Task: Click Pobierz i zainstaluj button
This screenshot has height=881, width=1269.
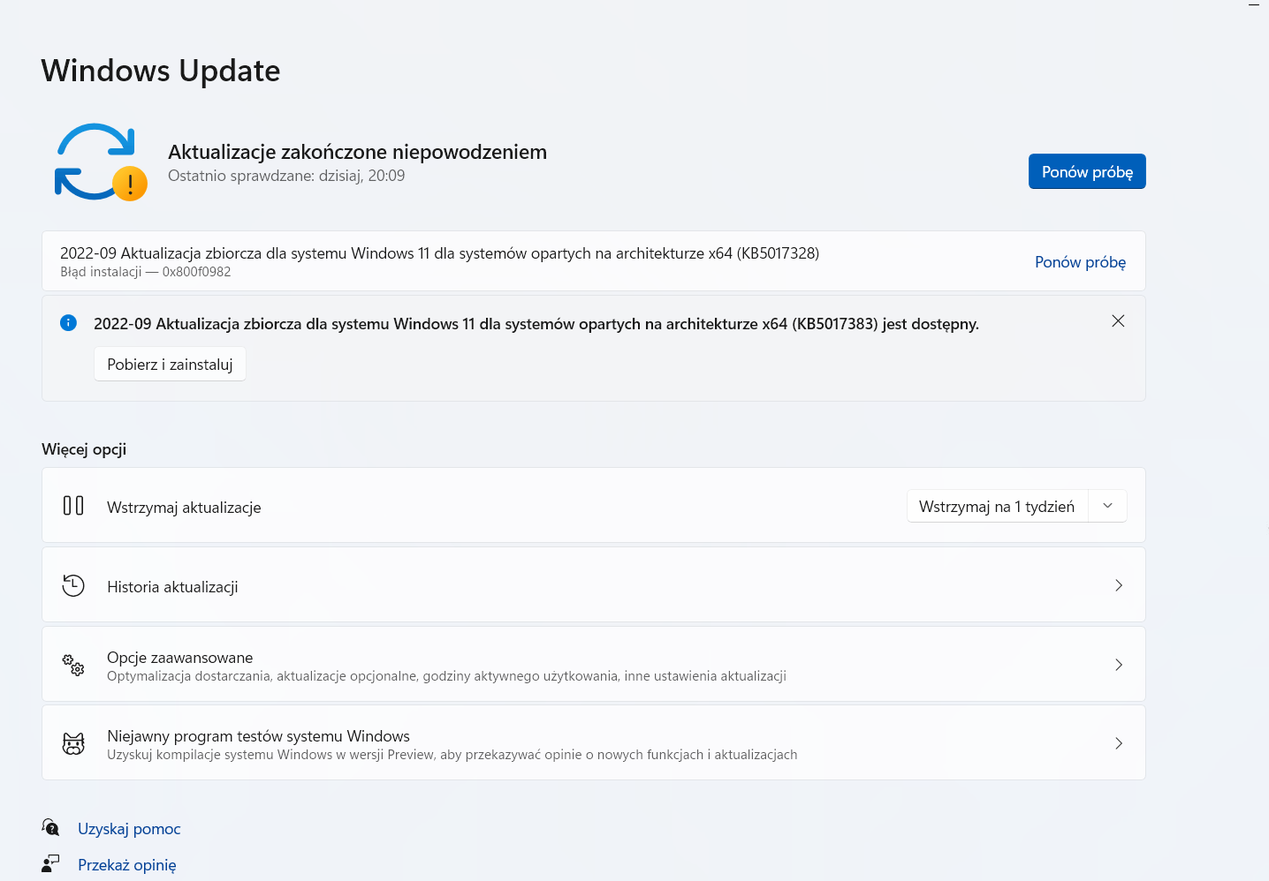Action: (170, 365)
